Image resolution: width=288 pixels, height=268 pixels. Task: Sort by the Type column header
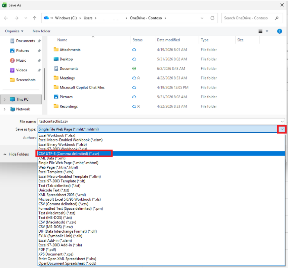point(205,40)
